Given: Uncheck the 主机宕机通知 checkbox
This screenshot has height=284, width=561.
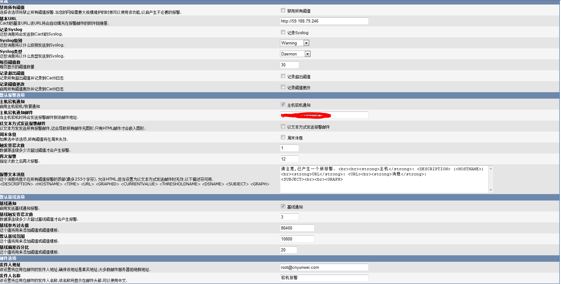Looking at the screenshot, I should (283, 104).
